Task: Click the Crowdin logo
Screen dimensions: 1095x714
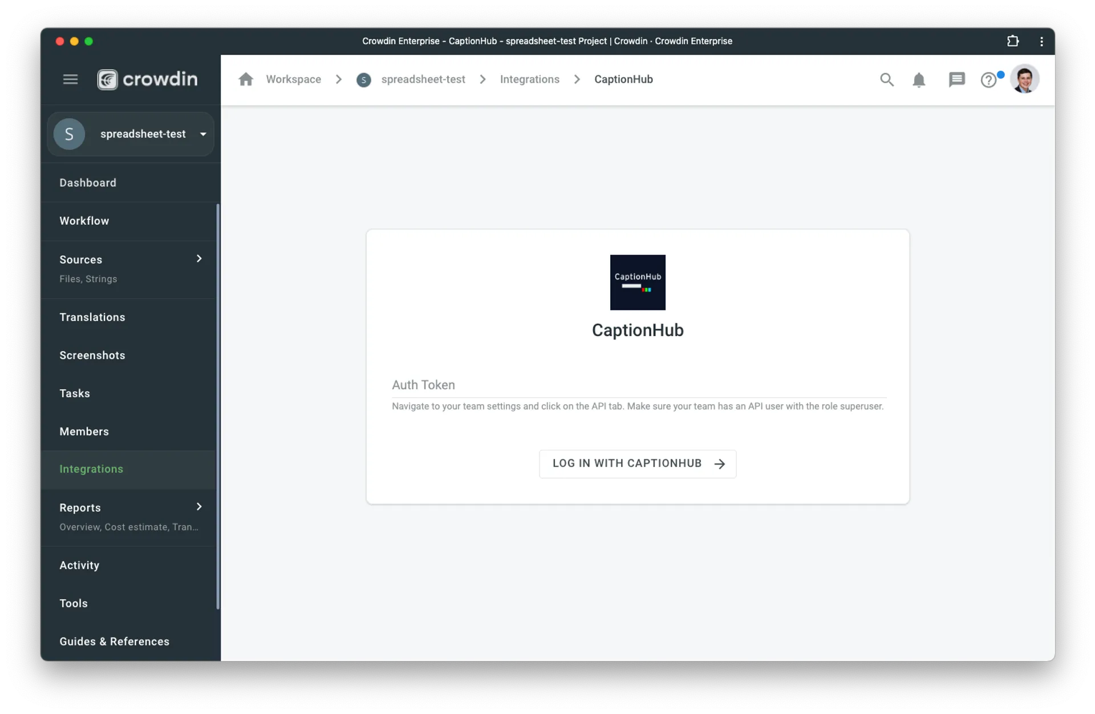Action: click(147, 79)
